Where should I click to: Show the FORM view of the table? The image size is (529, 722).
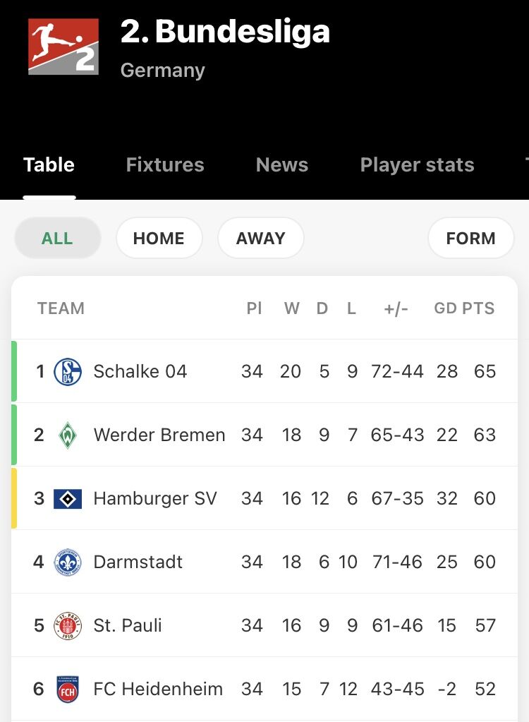tap(470, 238)
